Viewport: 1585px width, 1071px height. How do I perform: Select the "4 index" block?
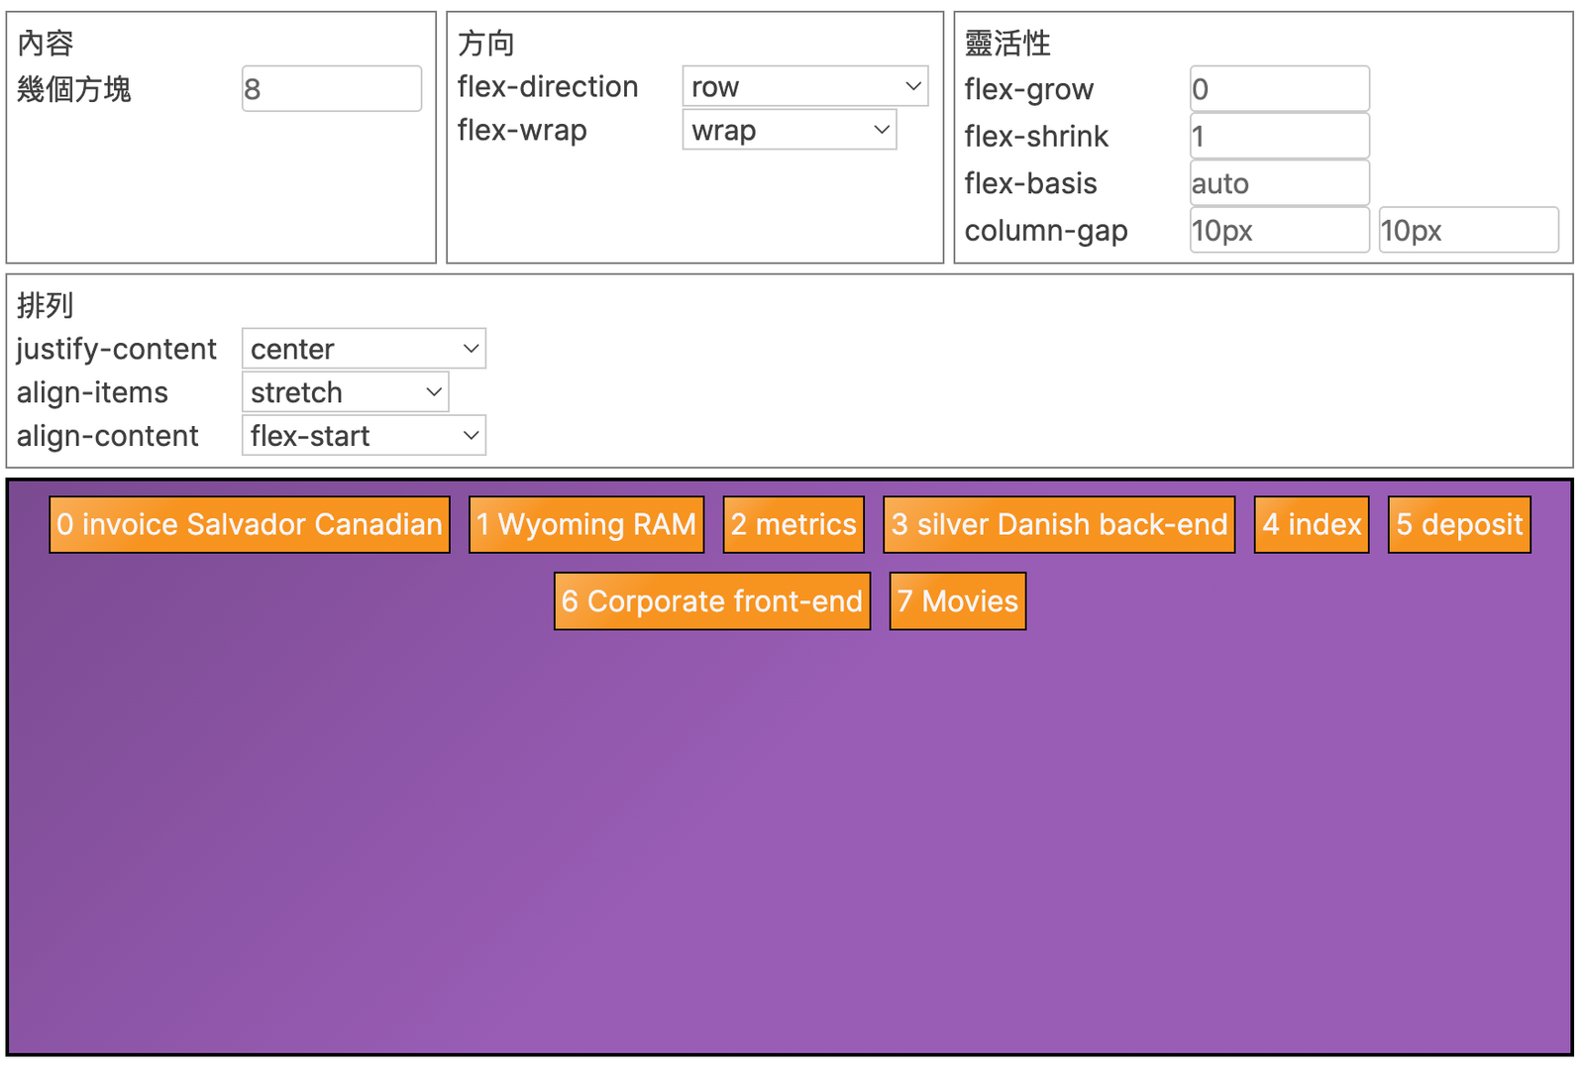[1312, 525]
